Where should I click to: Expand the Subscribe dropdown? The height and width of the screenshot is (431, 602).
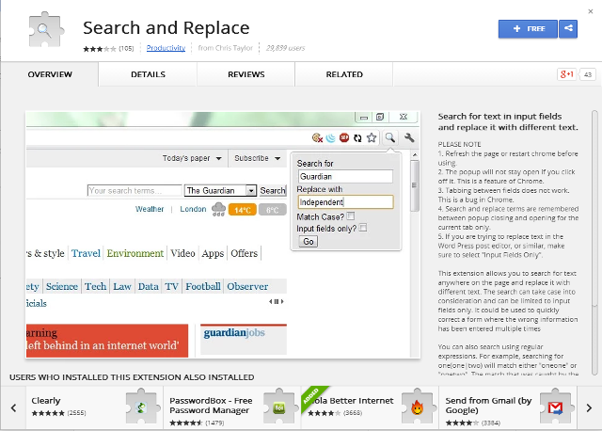[x=257, y=158]
